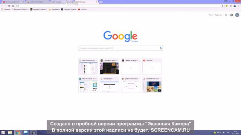Open the Картинки link
This screenshot has width=241, height=135.
(x=218, y=15)
